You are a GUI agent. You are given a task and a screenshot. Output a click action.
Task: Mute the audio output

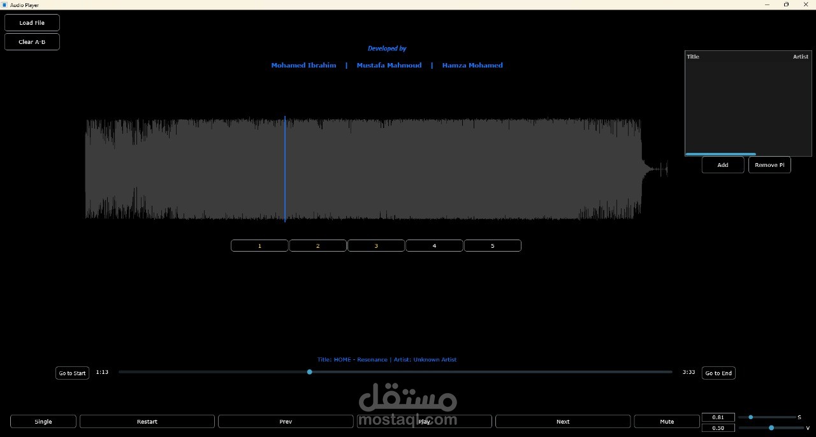point(666,421)
